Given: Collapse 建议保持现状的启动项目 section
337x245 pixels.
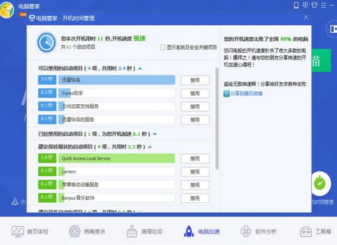Looking at the screenshot, I should pos(150,147).
